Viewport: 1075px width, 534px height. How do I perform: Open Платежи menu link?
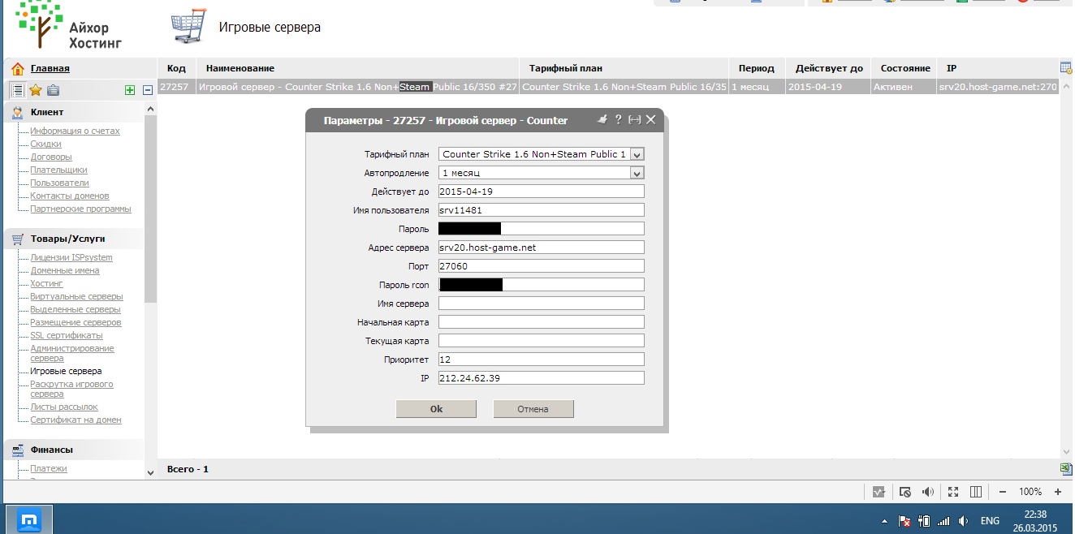[x=49, y=469]
